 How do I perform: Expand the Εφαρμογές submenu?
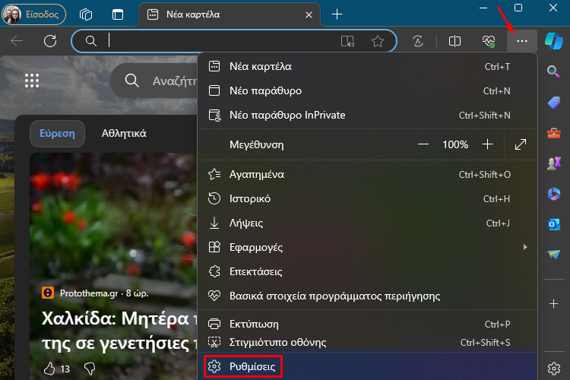367,247
